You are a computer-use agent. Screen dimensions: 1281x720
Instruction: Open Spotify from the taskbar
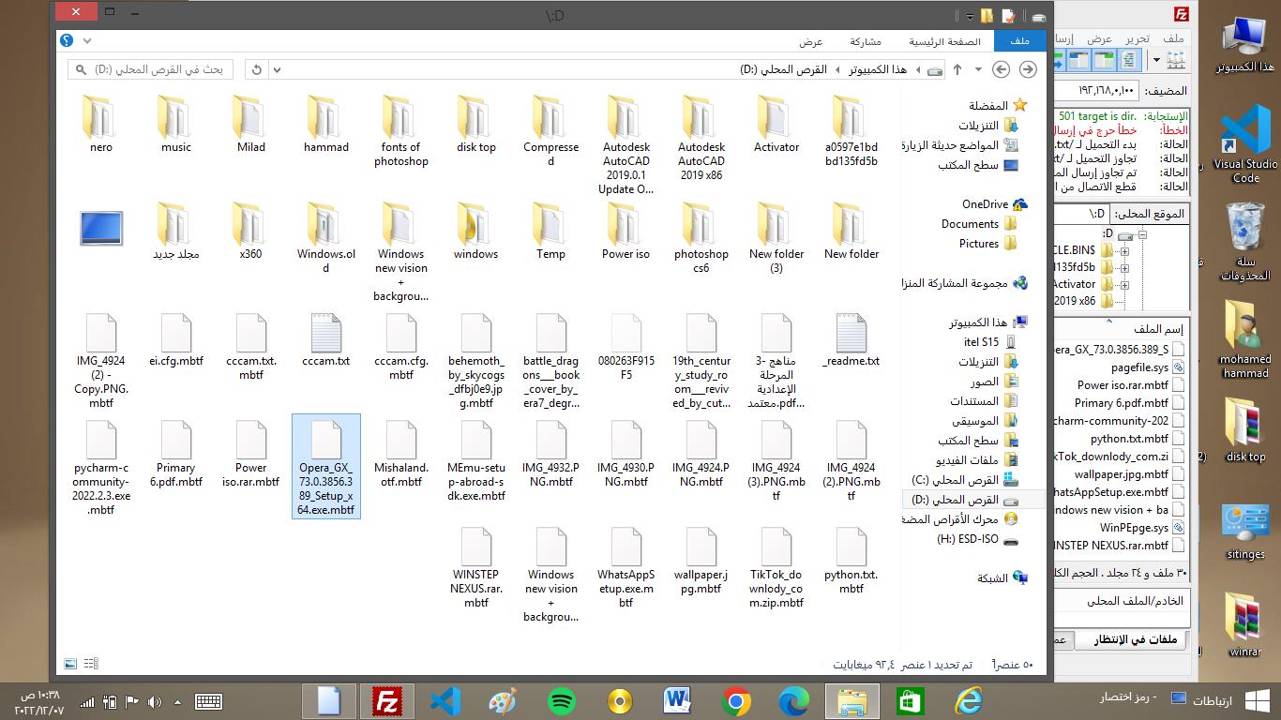coord(561,700)
